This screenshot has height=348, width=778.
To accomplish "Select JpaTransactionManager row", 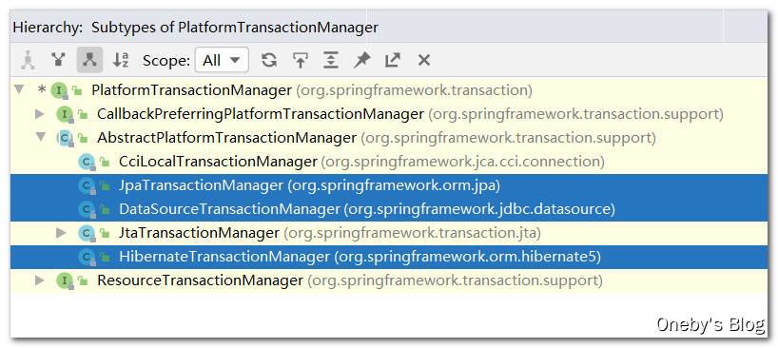I will click(388, 185).
